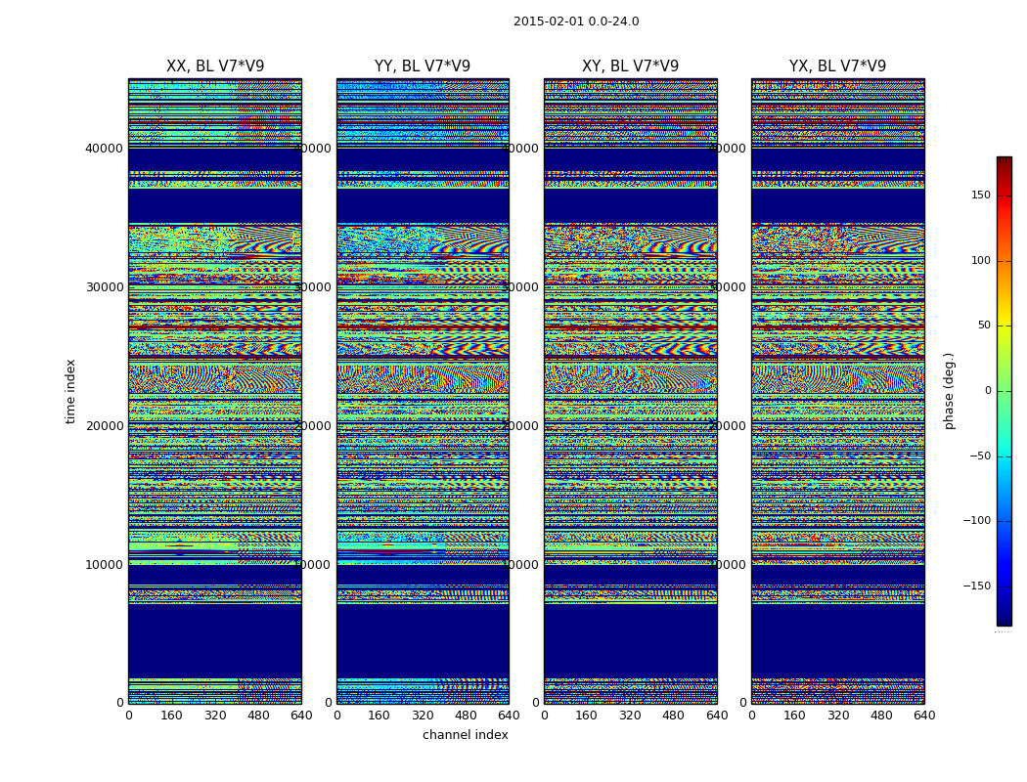Click the green midpoint of the colorbar
1027x782 pixels.
point(1004,391)
